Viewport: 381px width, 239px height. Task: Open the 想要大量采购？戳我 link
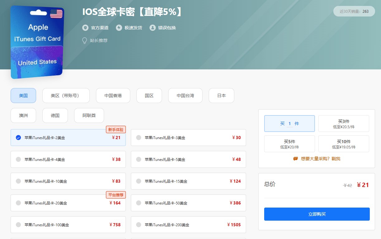click(321, 159)
